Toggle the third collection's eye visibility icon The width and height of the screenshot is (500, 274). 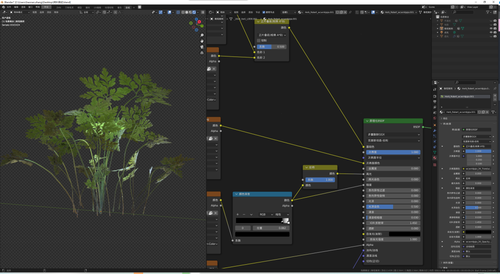491,28
